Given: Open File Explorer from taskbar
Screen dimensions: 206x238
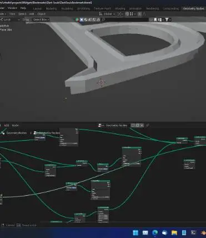Looking at the screenshot, I should (x=174, y=233).
